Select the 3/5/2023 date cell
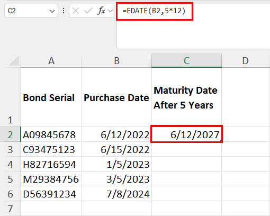The width and height of the screenshot is (270, 216). [x=116, y=179]
